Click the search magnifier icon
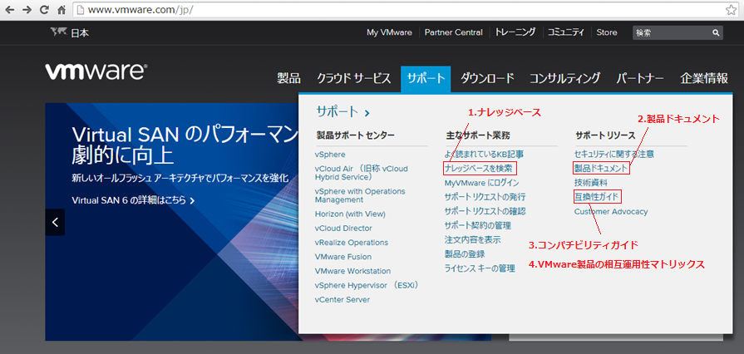Viewport: 744px width, 354px height. [716, 33]
